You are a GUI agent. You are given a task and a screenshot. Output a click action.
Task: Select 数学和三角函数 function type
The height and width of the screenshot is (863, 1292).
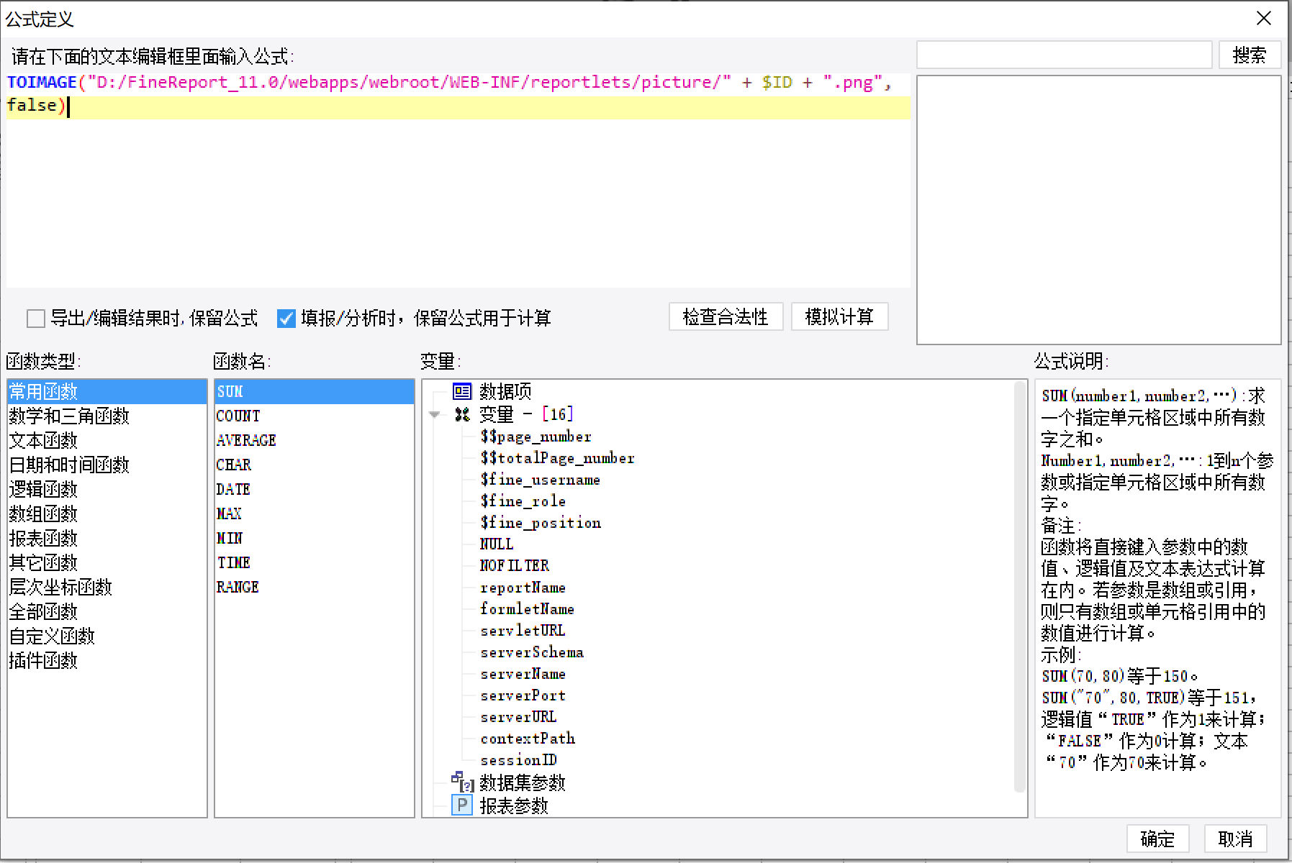[x=107, y=416]
